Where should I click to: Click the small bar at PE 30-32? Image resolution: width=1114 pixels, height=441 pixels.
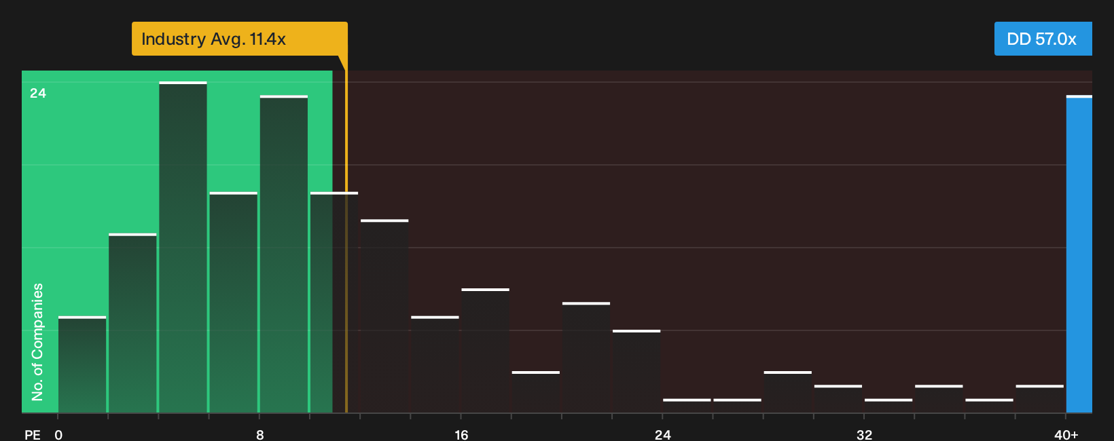838,399
